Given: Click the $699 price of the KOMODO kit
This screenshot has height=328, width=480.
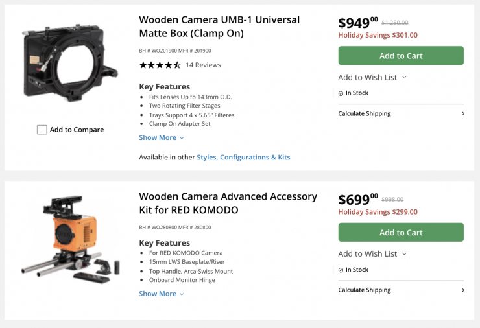Looking at the screenshot, I should [x=357, y=200].
